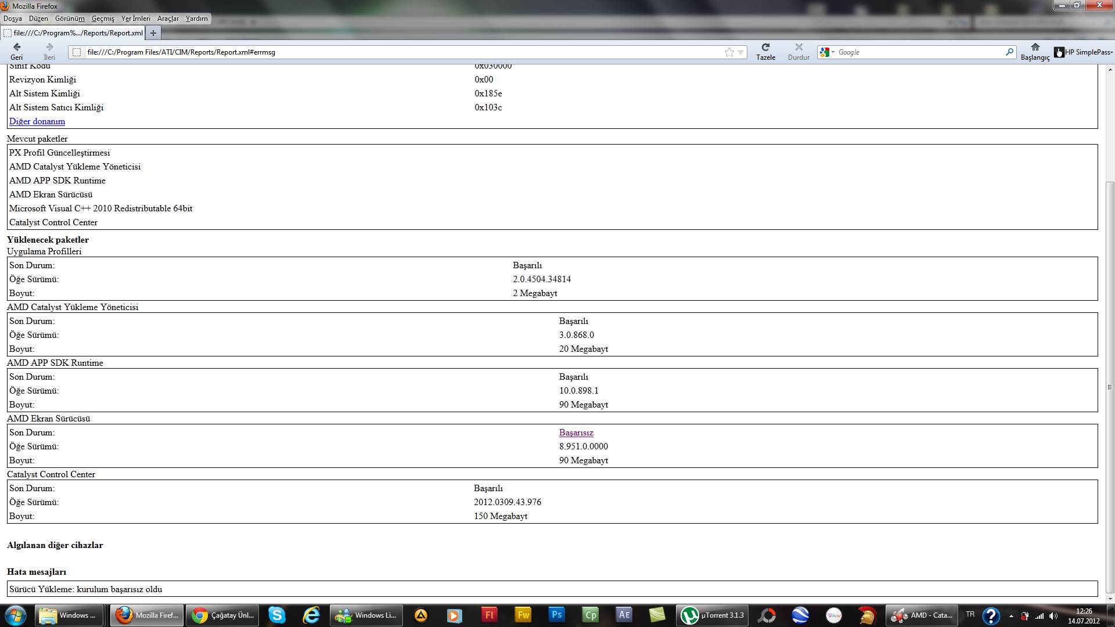Click the Alt Sistem Kimliği value 0x185e

488,93
